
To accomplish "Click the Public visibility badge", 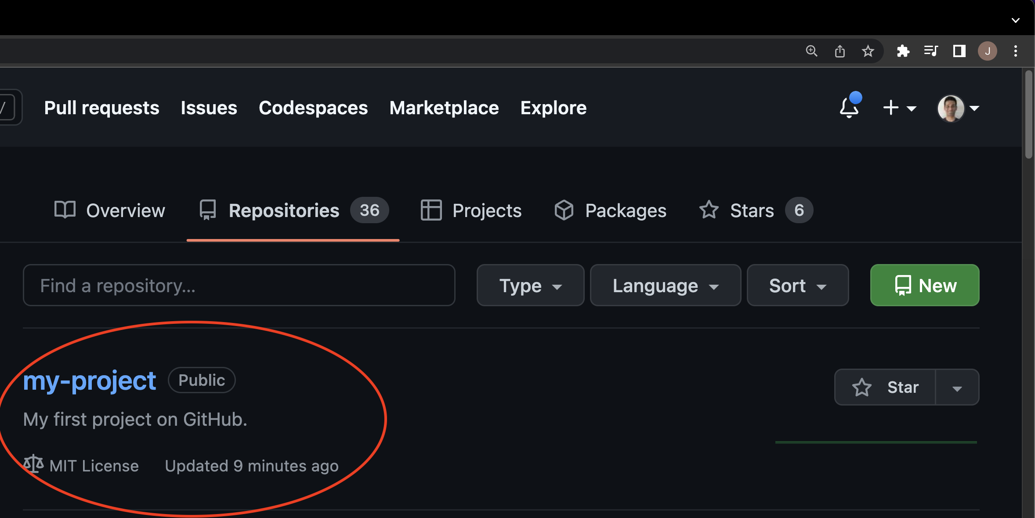I will pos(202,380).
